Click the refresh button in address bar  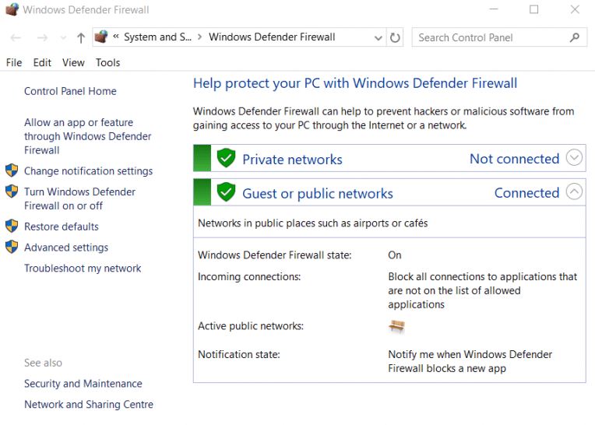pyautogui.click(x=396, y=37)
